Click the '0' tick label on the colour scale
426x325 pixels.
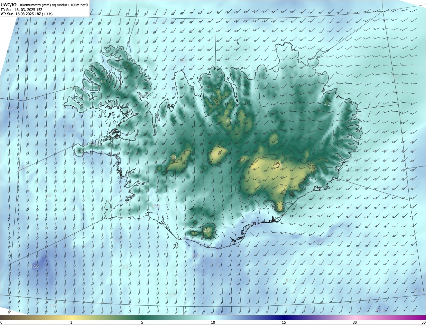point(1,323)
